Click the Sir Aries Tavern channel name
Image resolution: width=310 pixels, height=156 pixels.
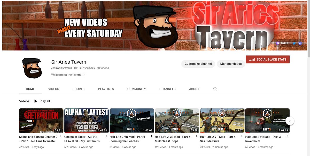pos(69,62)
